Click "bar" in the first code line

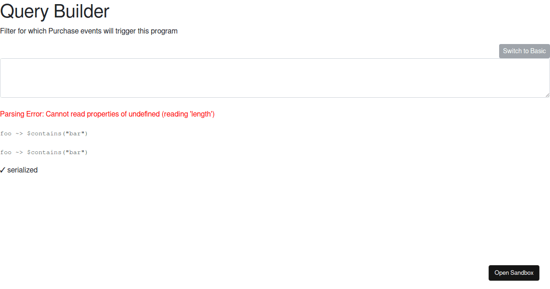tap(75, 133)
